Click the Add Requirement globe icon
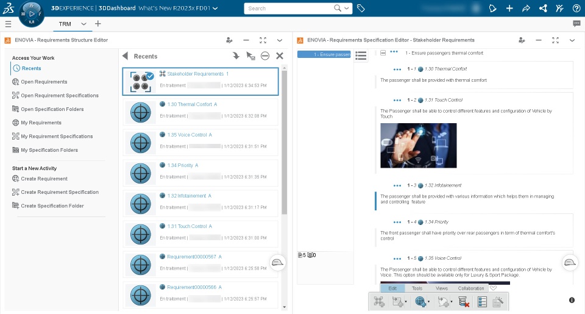Screen dimensions: 585x314 420,302
